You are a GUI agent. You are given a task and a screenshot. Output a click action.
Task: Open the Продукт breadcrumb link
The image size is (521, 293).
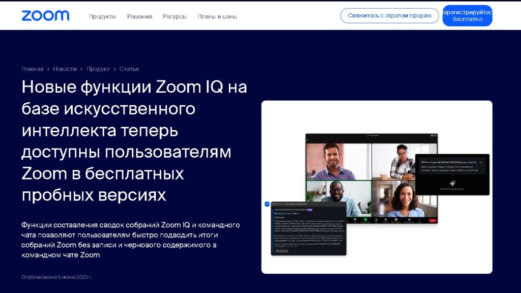(x=98, y=69)
